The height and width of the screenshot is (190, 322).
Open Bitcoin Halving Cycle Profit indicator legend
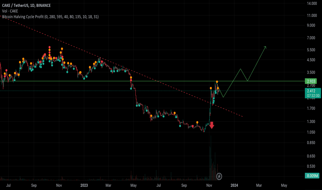pos(50,16)
